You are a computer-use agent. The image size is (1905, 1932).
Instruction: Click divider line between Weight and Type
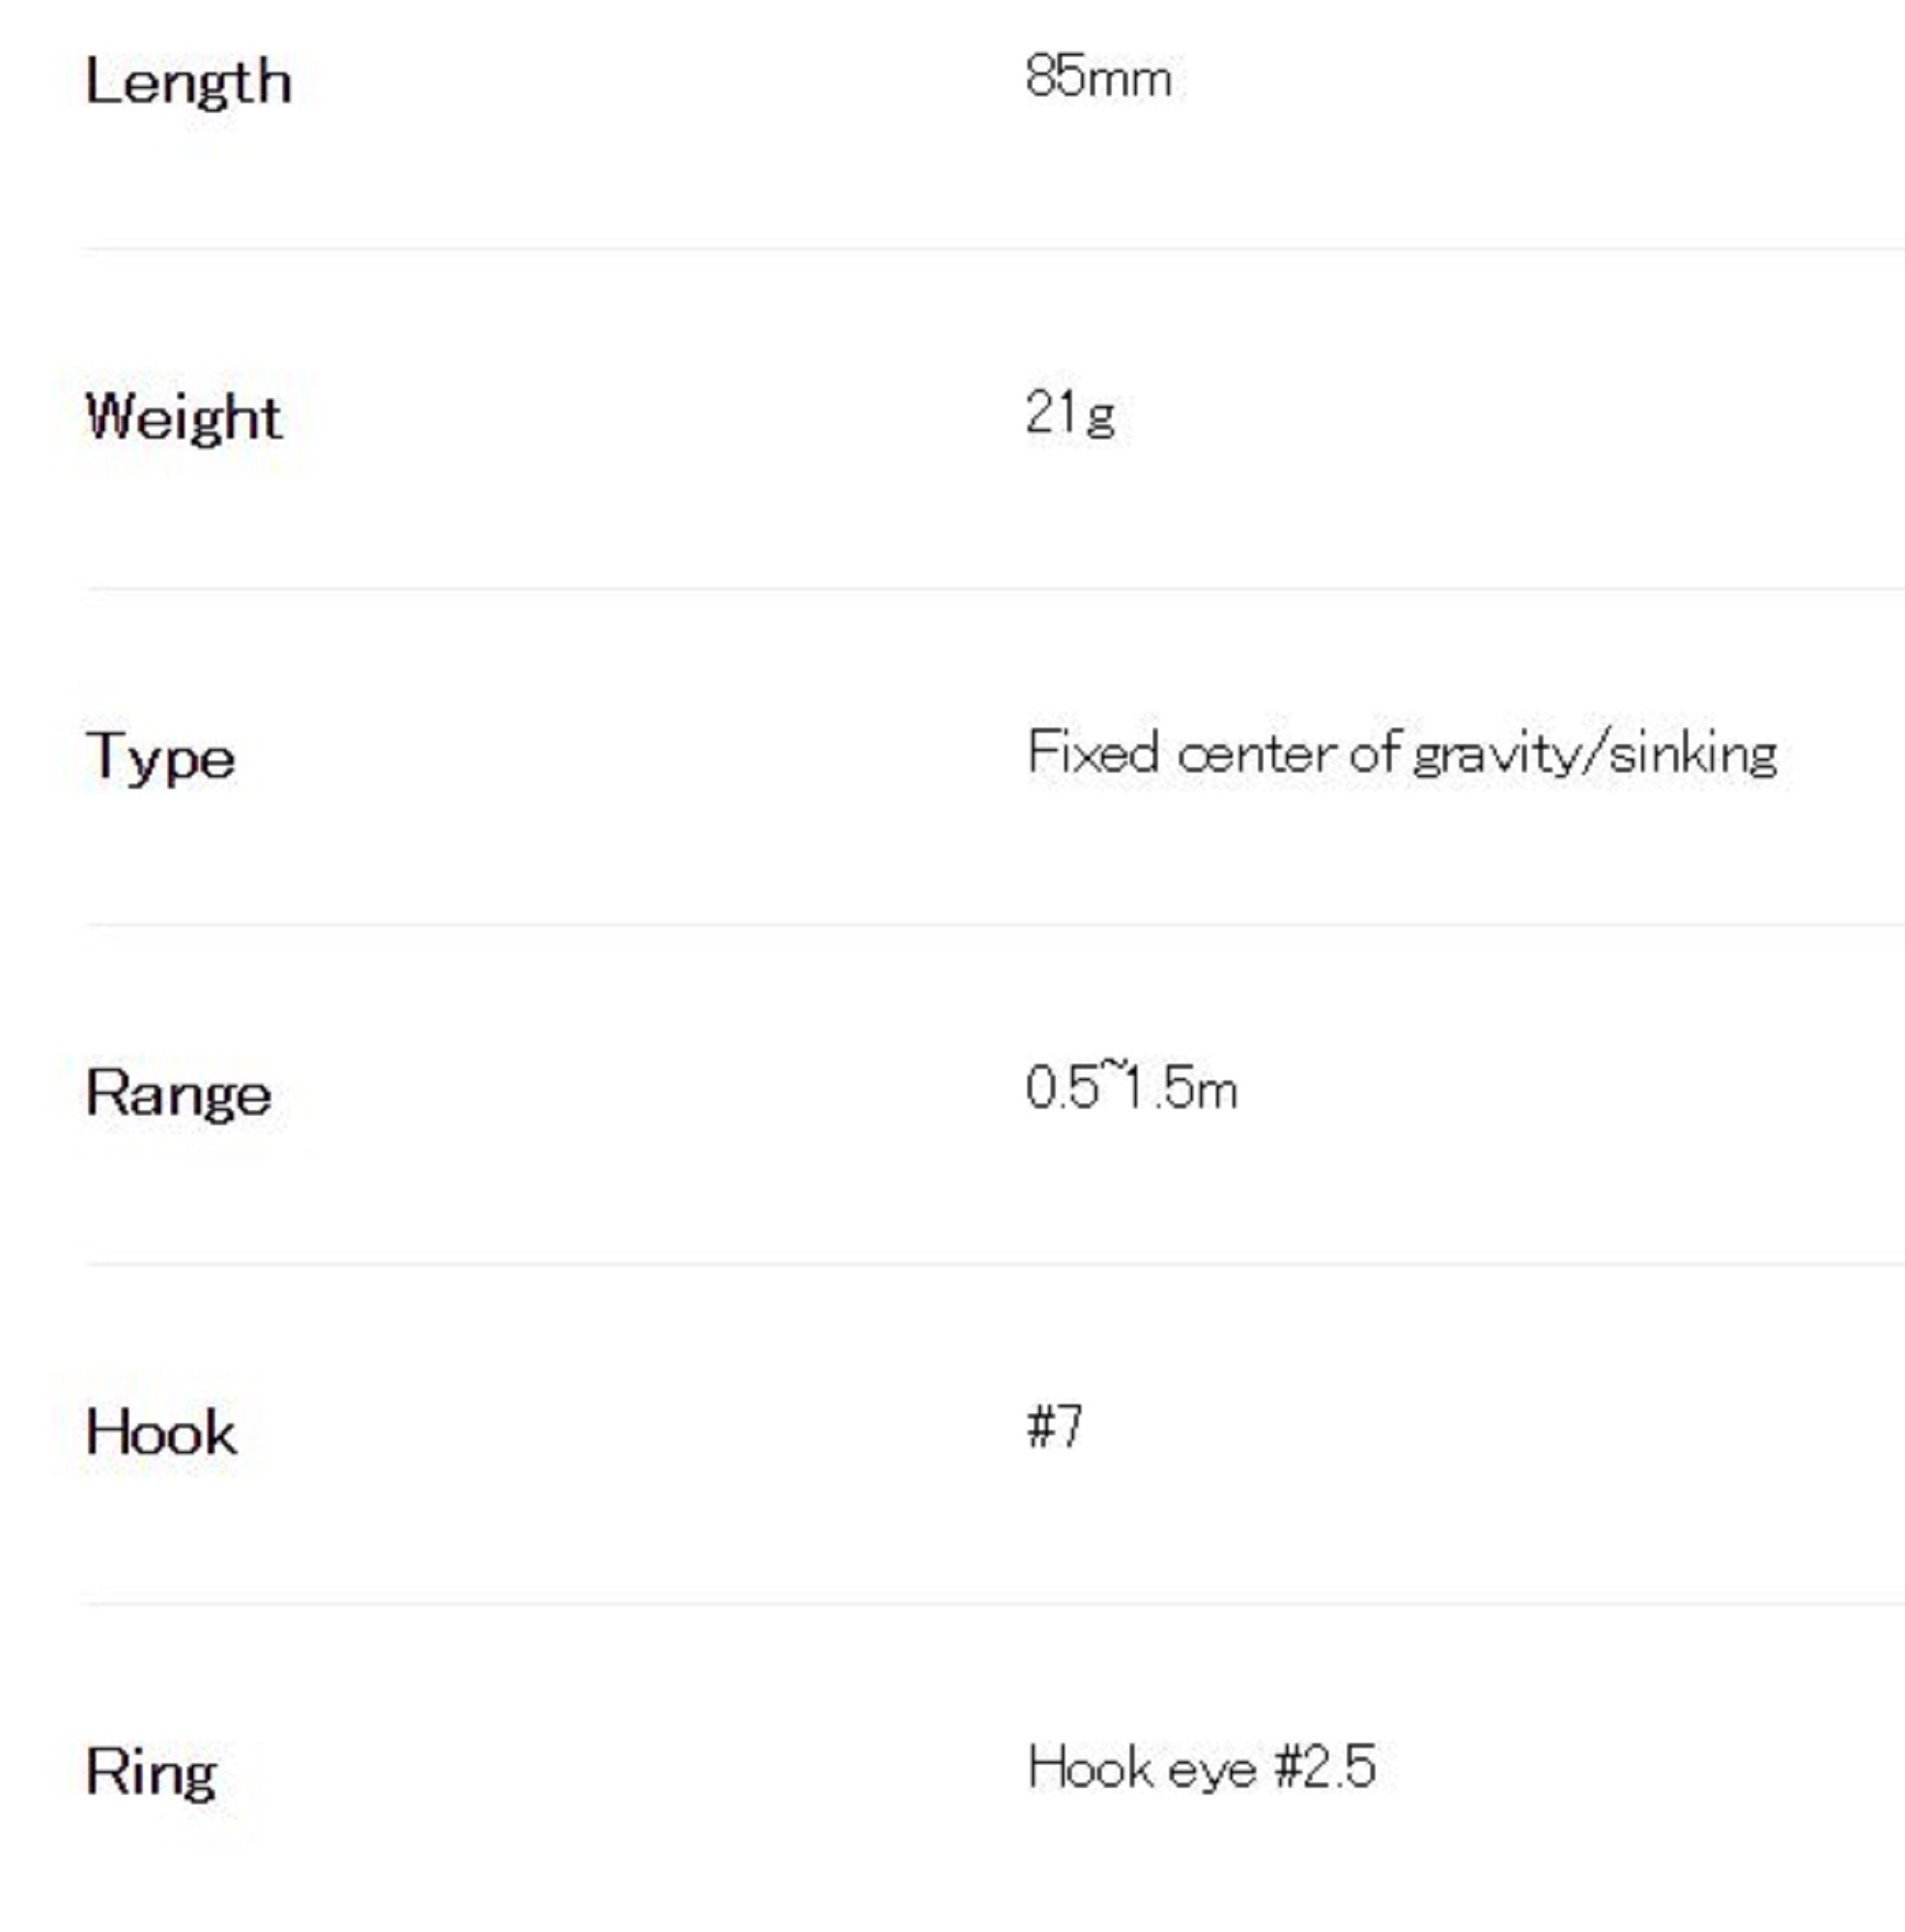tap(992, 589)
